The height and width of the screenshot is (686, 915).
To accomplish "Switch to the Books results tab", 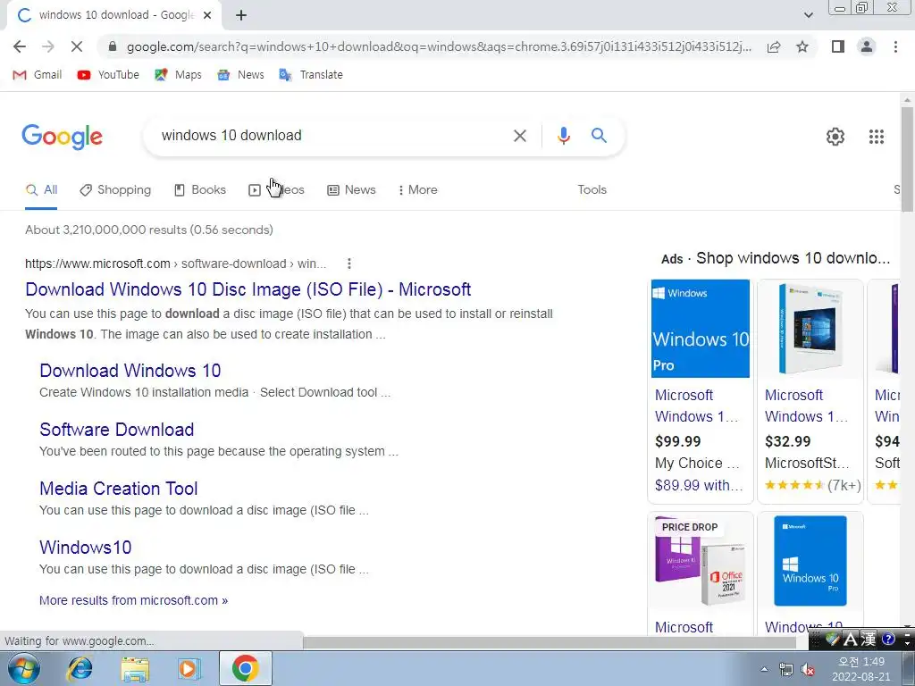I will coord(200,189).
